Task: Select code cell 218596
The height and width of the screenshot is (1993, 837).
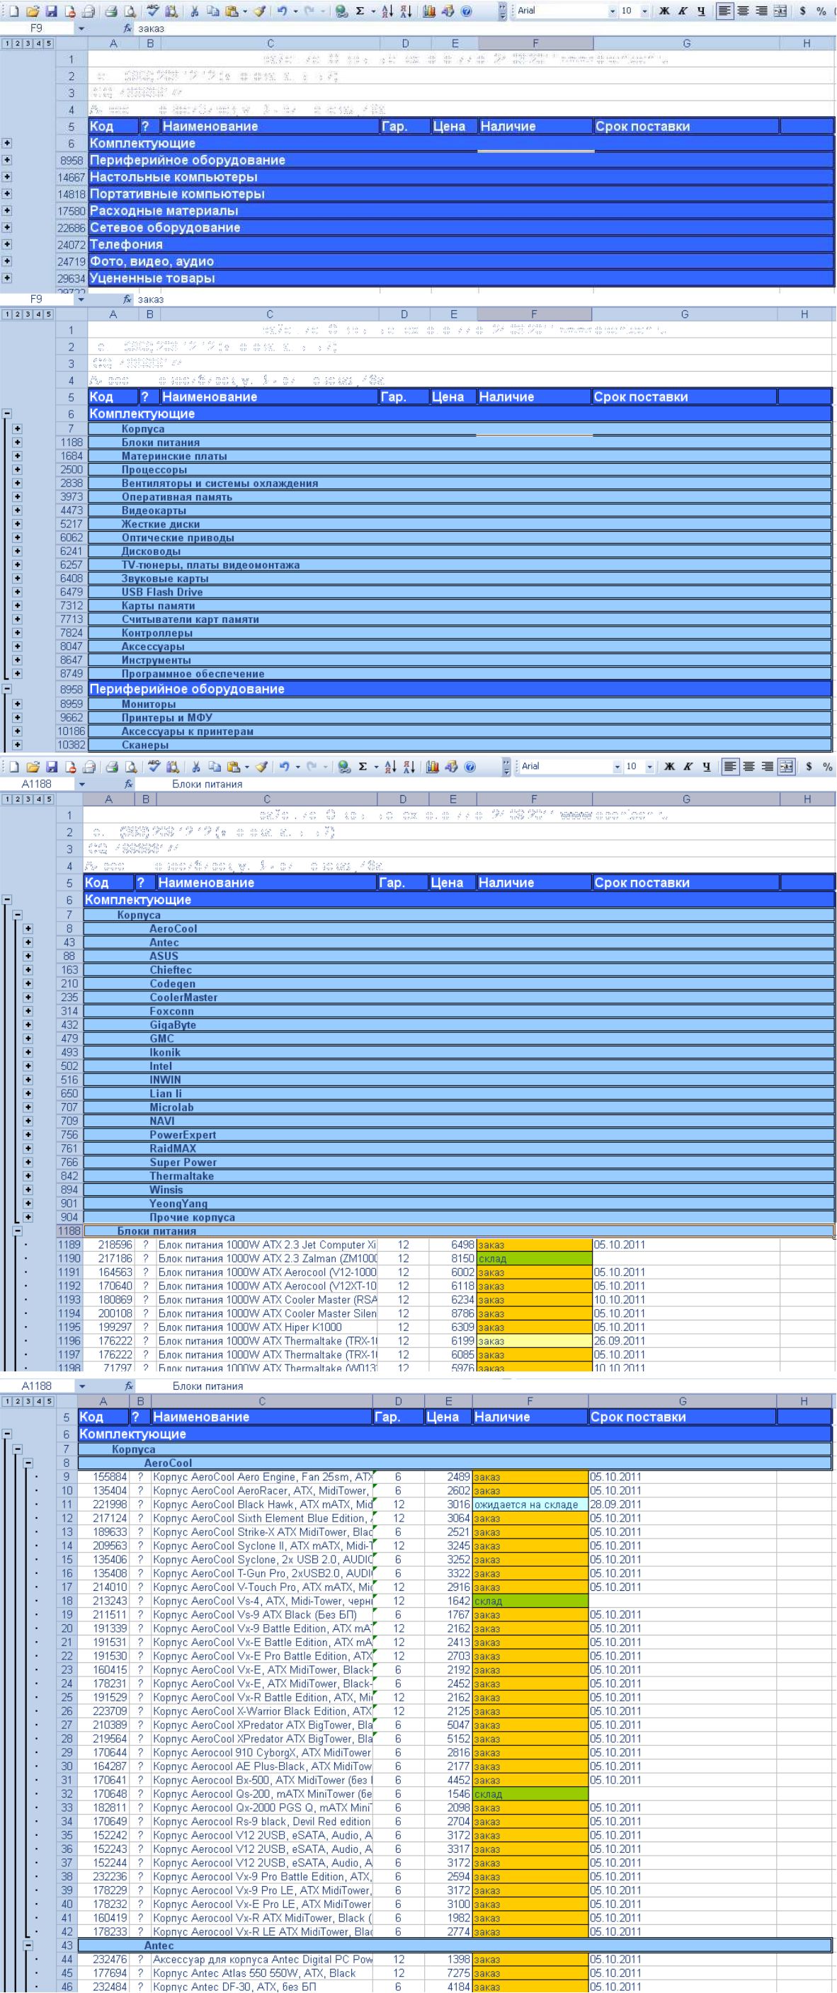Action: pyautogui.click(x=108, y=1245)
